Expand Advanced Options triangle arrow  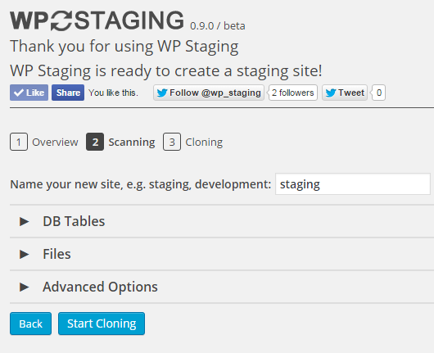25,287
